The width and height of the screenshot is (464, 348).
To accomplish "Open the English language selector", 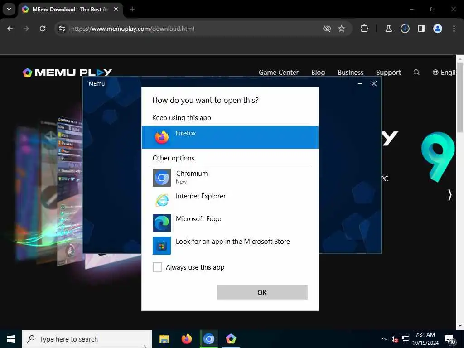I will [x=445, y=72].
